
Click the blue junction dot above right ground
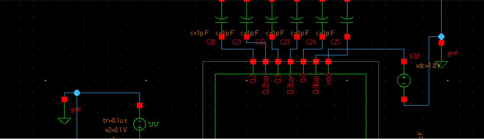point(441,37)
